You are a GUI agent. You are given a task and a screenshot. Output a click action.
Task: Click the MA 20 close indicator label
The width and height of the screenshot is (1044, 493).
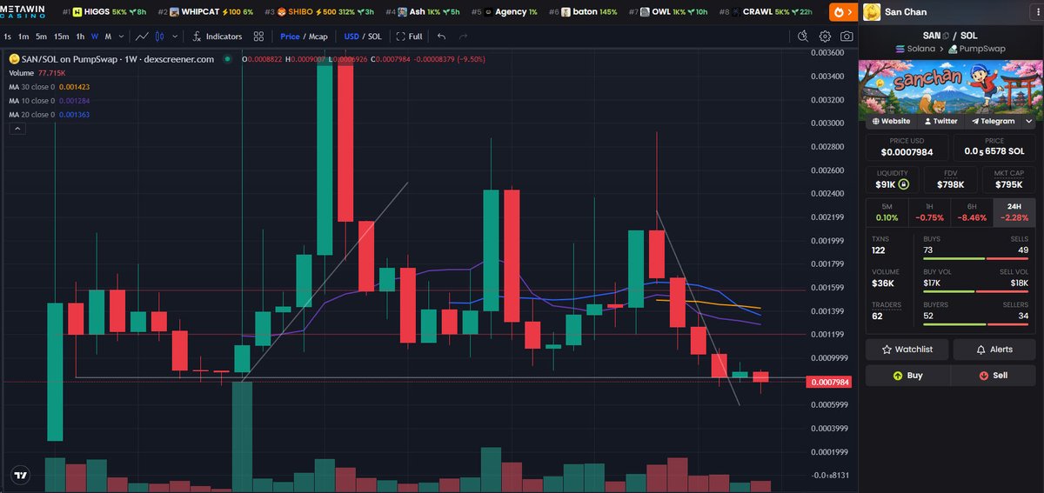pos(31,114)
